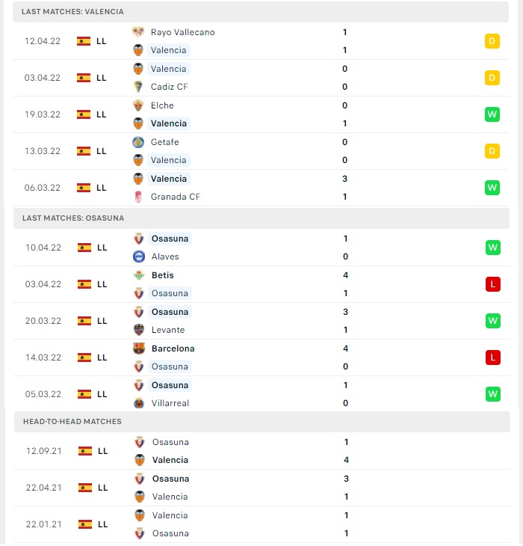Click the Cadiz CF team crest

tap(138, 87)
